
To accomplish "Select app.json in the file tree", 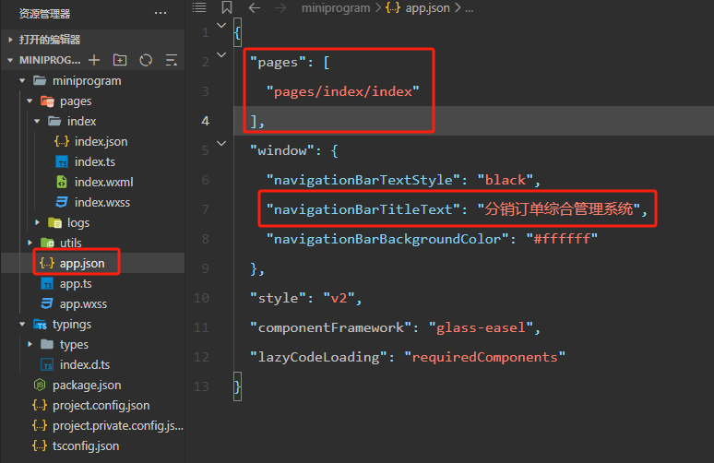I will tap(82, 263).
